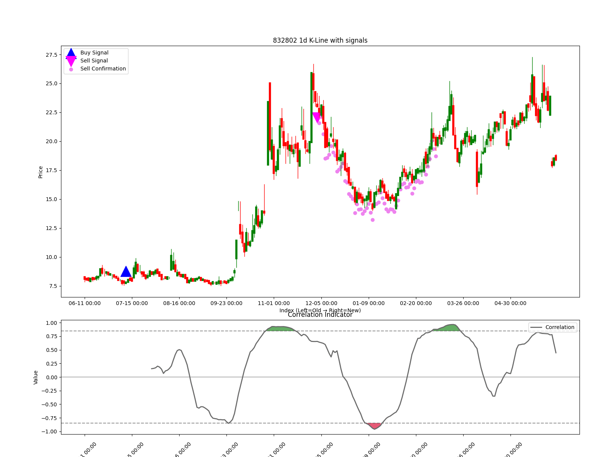This screenshot has height=457, width=610.
Task: Click the 'Price' y-axis label
Action: tap(40, 172)
